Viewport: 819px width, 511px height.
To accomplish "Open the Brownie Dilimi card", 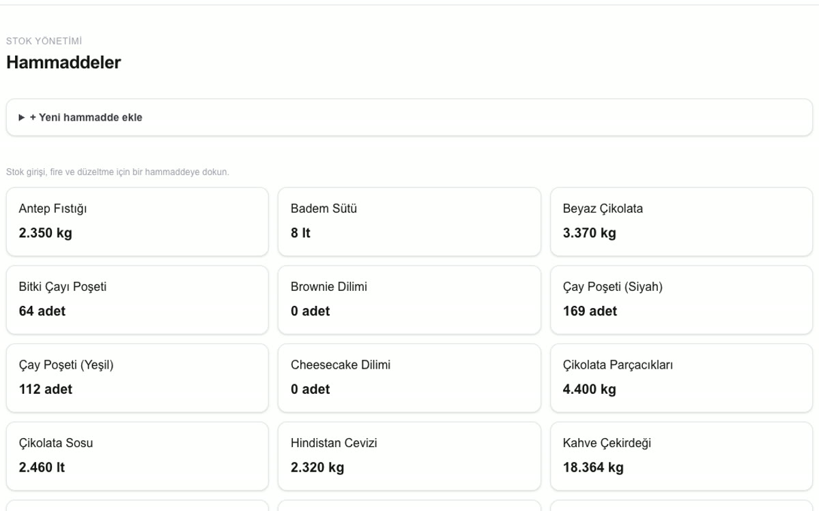I will (x=409, y=300).
